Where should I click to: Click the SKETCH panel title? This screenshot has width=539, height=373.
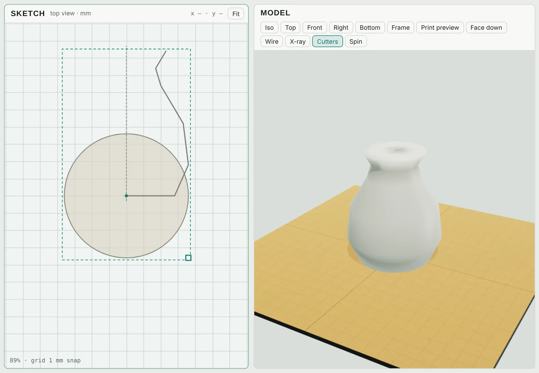click(x=28, y=13)
